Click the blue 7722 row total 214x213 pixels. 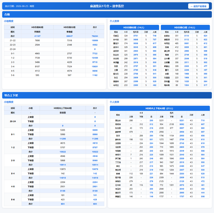pos(95,54)
